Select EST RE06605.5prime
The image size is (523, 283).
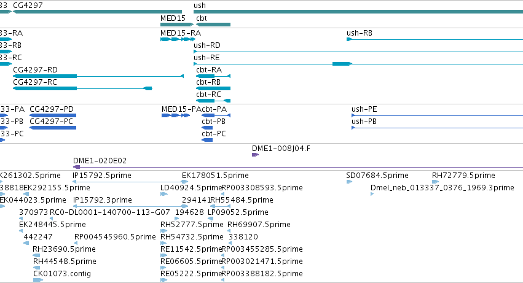tap(163, 268)
